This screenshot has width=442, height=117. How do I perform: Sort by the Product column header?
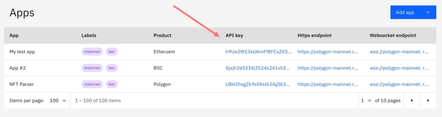click(x=163, y=35)
